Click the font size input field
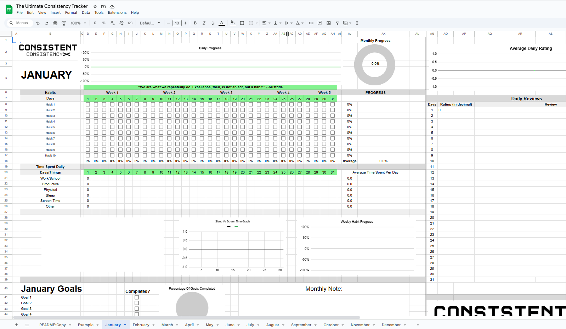The height and width of the screenshot is (329, 566). (x=177, y=23)
